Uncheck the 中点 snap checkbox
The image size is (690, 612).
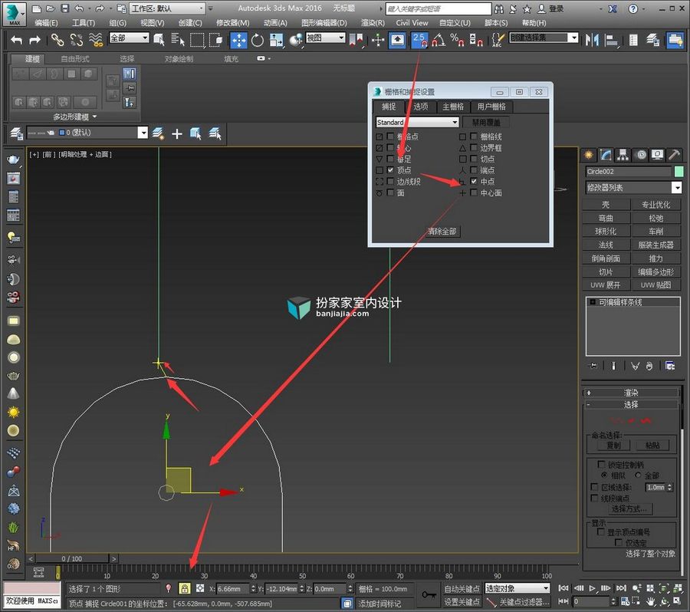click(x=474, y=181)
